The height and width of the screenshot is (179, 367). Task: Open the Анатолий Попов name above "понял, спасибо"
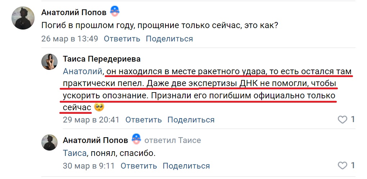(95, 140)
